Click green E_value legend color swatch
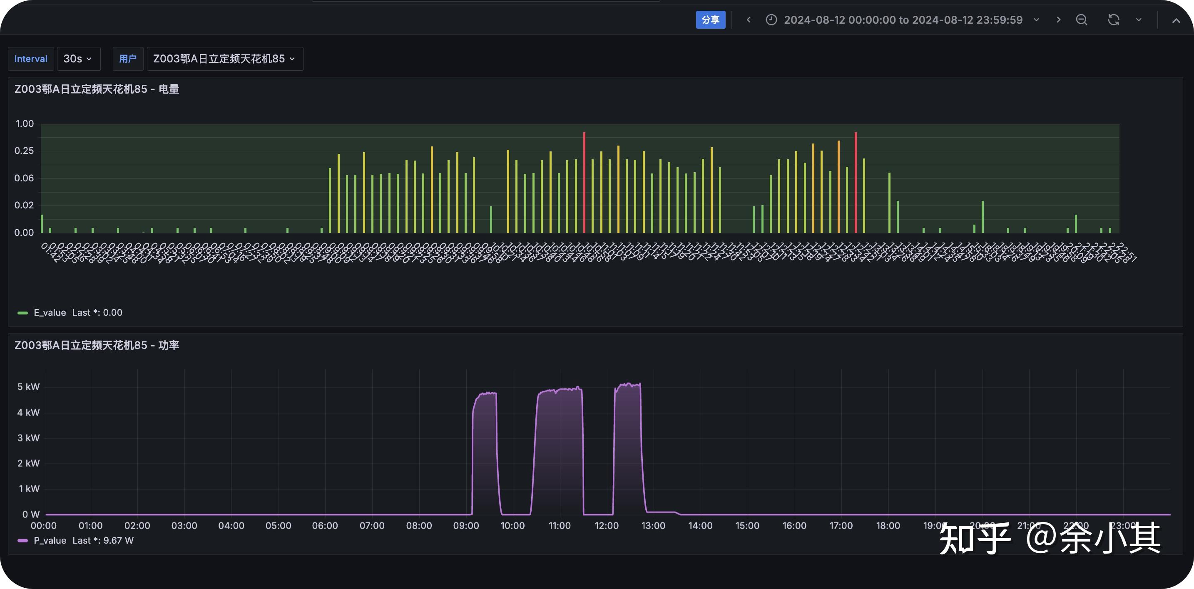The image size is (1194, 589). click(22, 313)
